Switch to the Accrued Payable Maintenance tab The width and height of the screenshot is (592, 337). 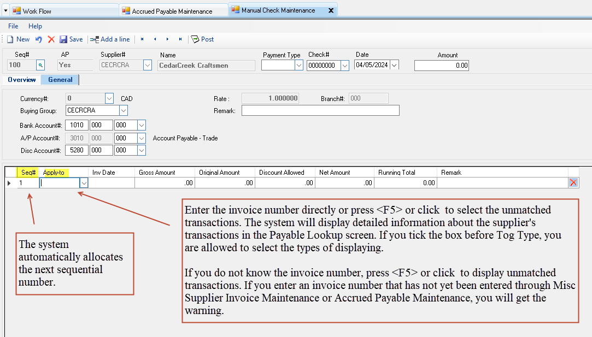(172, 11)
